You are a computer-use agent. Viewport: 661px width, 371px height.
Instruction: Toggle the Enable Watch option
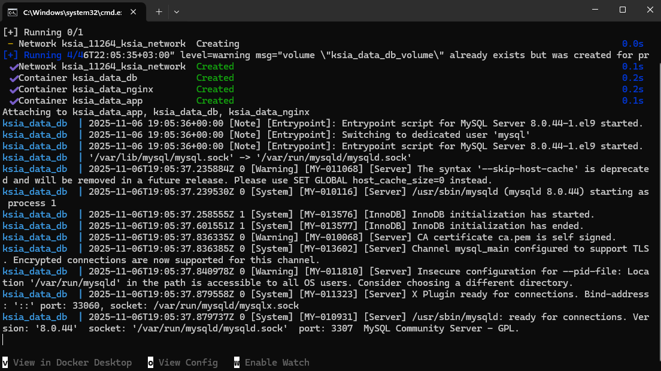point(277,362)
